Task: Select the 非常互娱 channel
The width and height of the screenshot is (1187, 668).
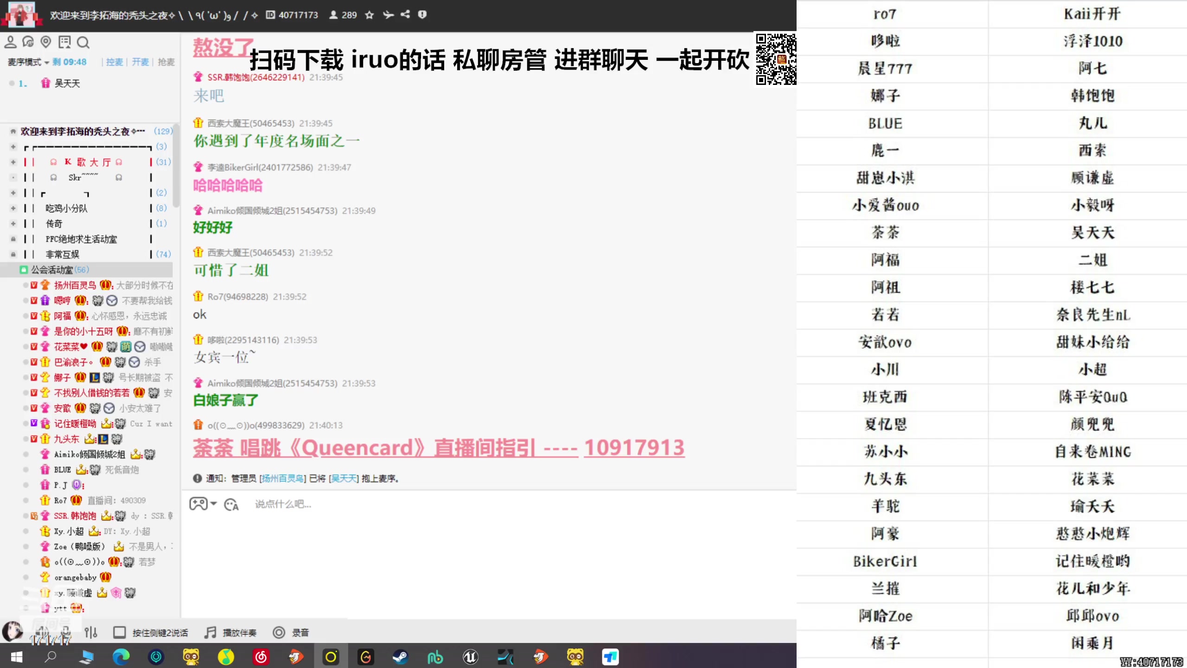Action: 62,254
